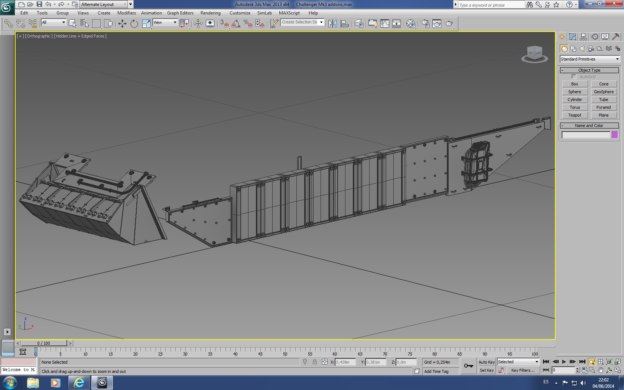Viewport: 624px width, 390px height.
Task: Click the Maximize Viewport Toggle icon
Action: click(618, 370)
